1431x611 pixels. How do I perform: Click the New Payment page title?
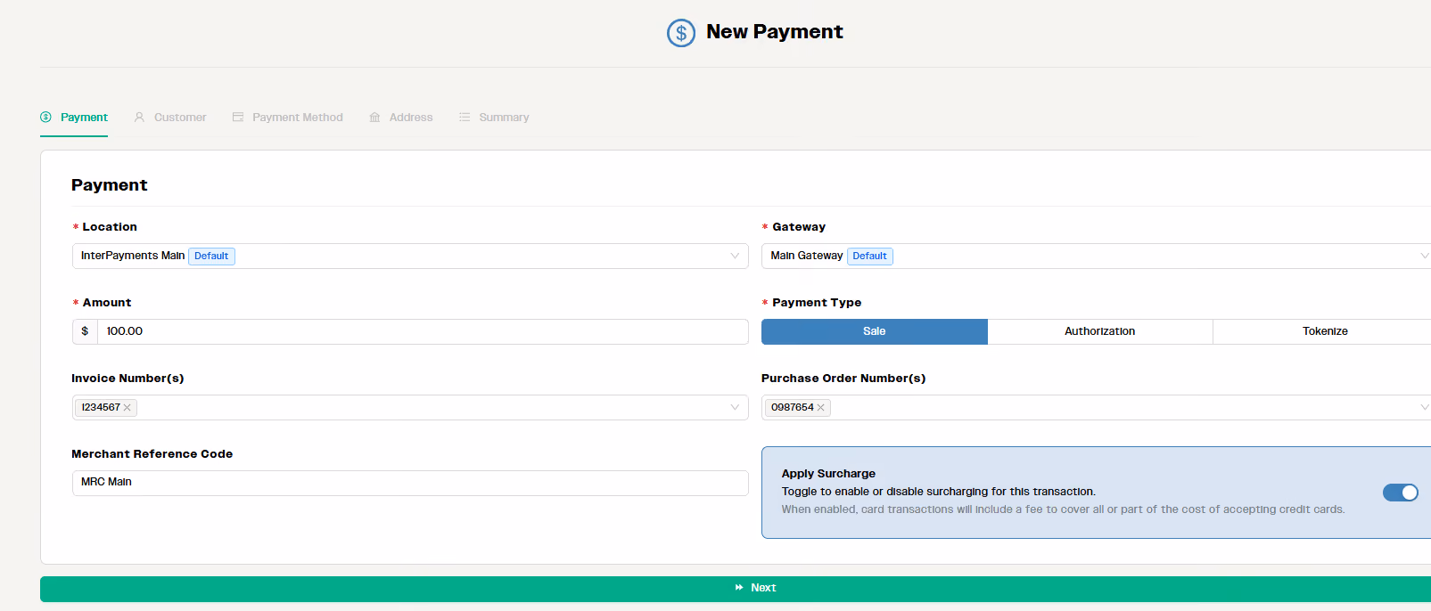point(775,32)
